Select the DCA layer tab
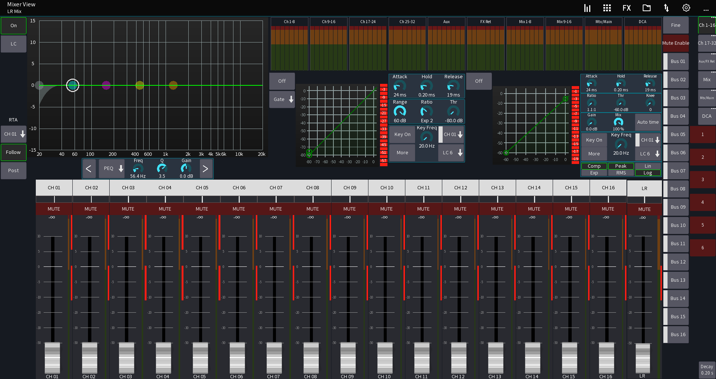The height and width of the screenshot is (379, 716). click(707, 116)
